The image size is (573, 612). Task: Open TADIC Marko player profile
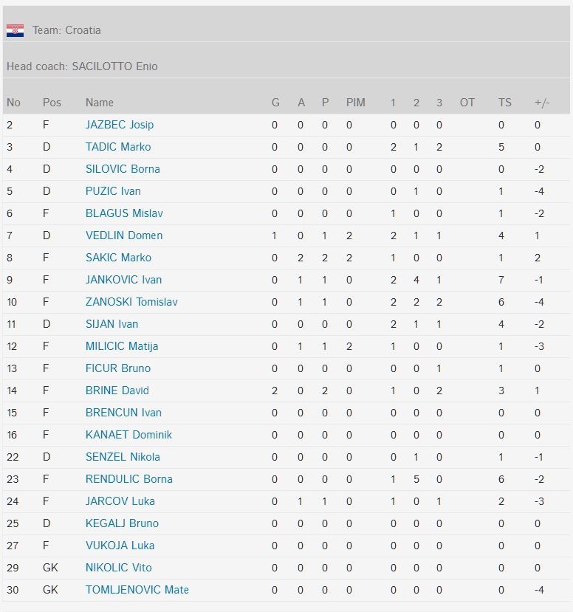pos(118,147)
